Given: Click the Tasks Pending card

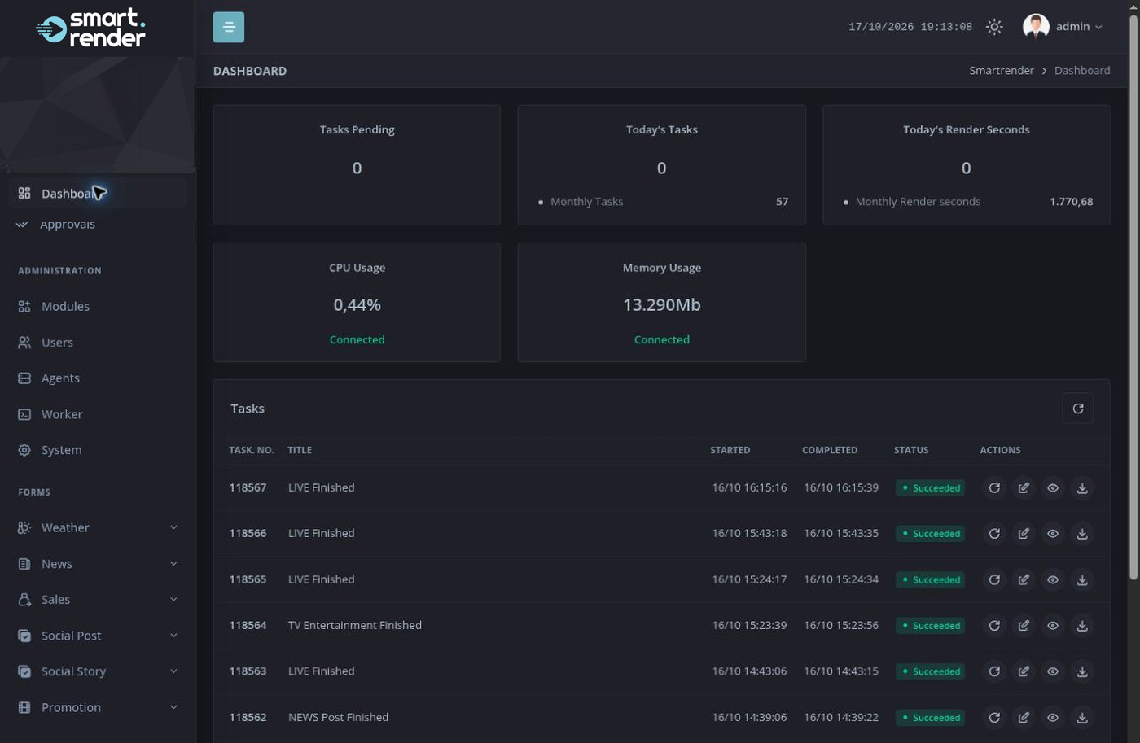Looking at the screenshot, I should [x=357, y=165].
